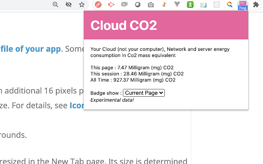Click the crossed-out eye icon in address bar
Viewport: 263px width, 164px height.
pyautogui.click(x=69, y=5)
